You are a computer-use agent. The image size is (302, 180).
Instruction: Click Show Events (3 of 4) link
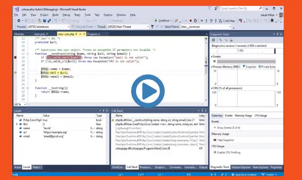(229, 128)
